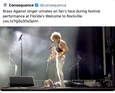
Task: Open the @consequence handle
Action: point(53,5)
